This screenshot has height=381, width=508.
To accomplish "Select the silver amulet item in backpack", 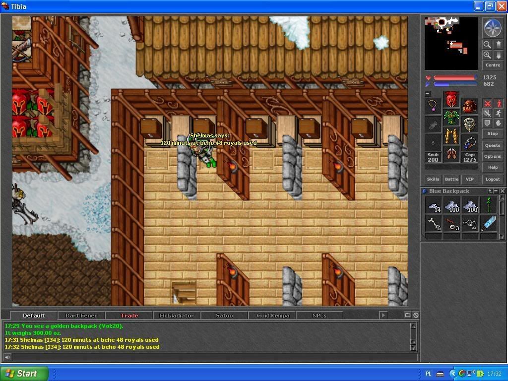I will pos(470,224).
